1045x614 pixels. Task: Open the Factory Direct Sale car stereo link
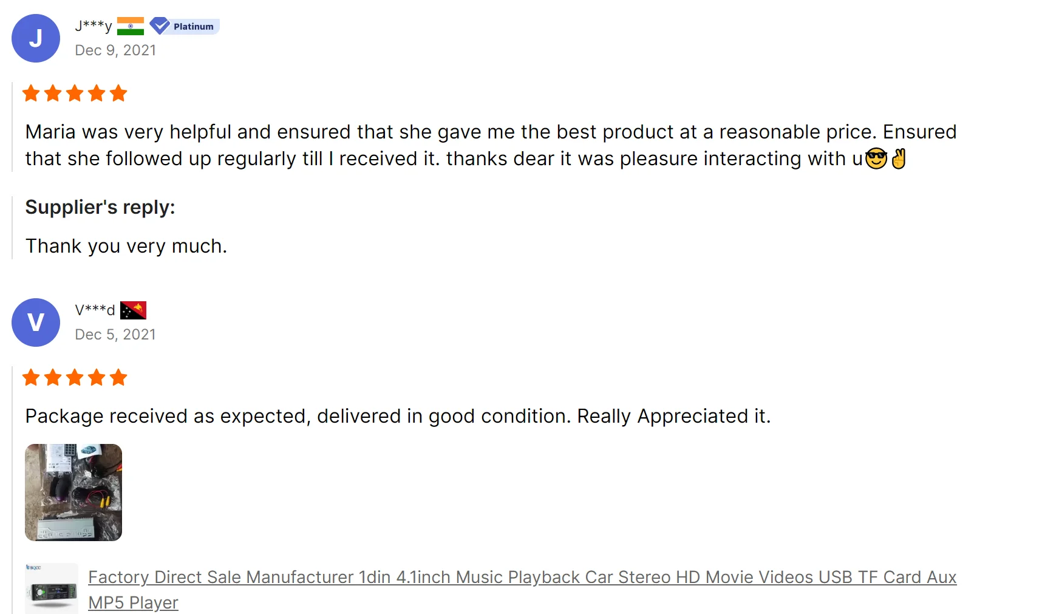[x=522, y=577]
